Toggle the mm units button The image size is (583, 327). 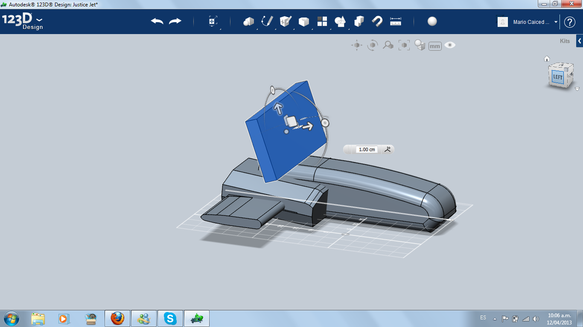coord(435,46)
